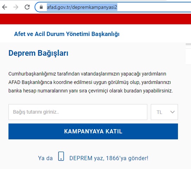
Task: Reload the AFAD donation page
Action: [27, 7]
